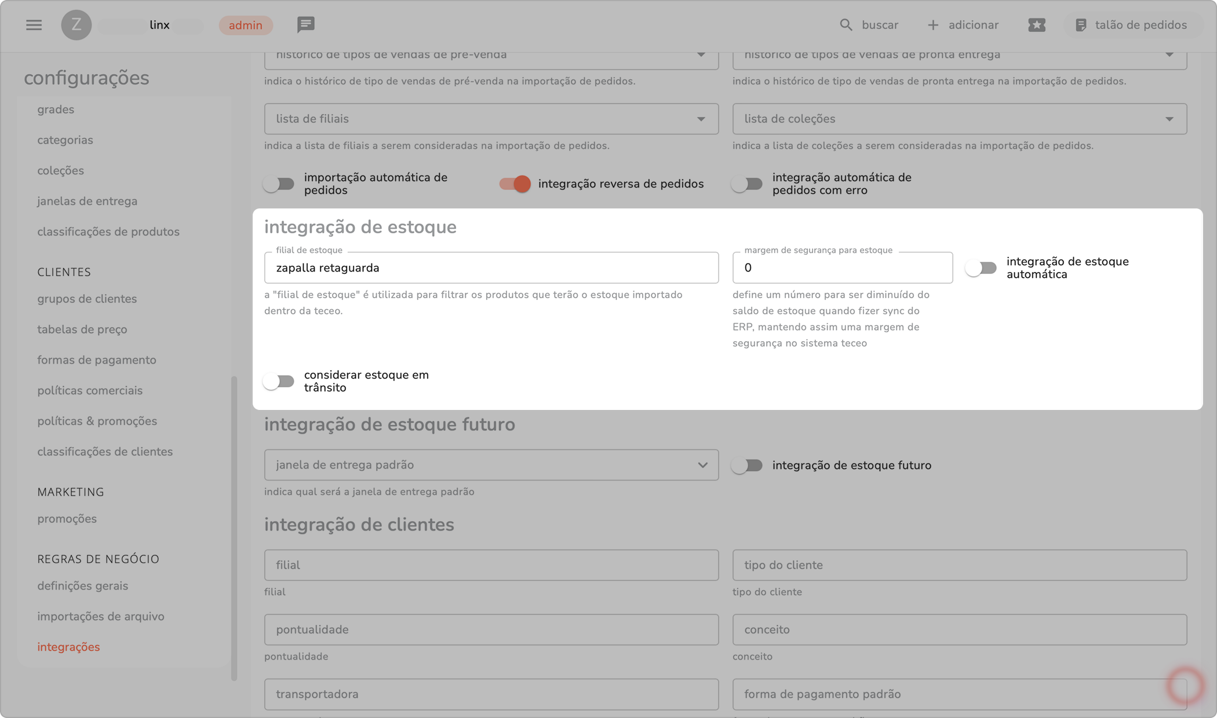This screenshot has height=718, width=1217.
Task: Open políticas comerciais link
Action: tap(90, 390)
